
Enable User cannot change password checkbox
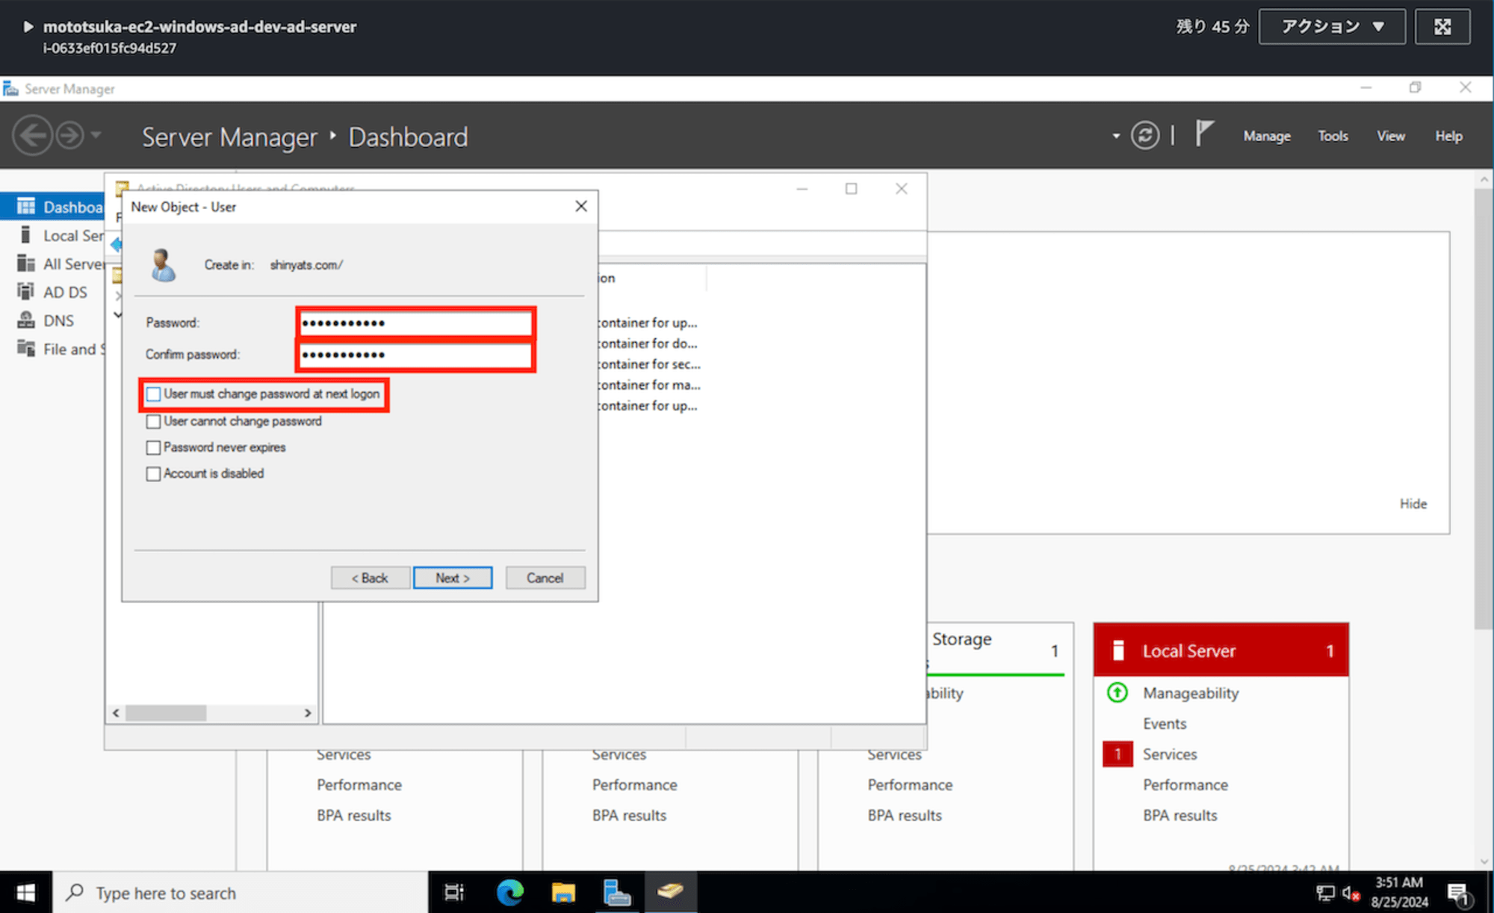click(152, 420)
